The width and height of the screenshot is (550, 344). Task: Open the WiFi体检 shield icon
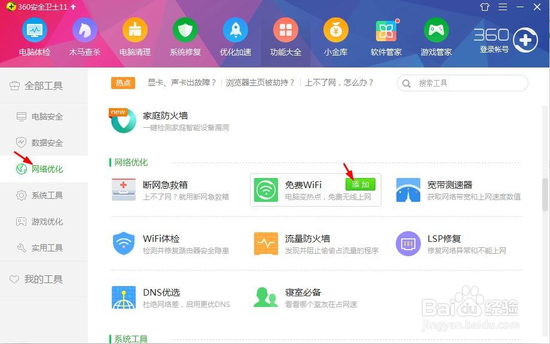(x=124, y=243)
